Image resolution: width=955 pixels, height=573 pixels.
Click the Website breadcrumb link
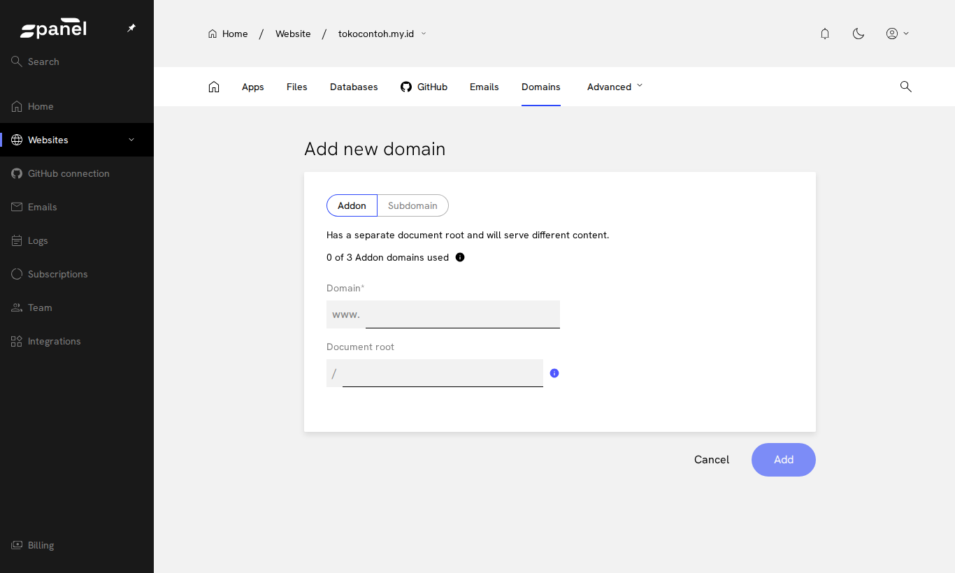click(293, 34)
